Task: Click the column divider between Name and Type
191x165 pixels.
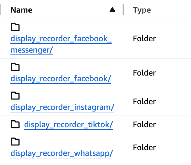Action: (x=123, y=10)
